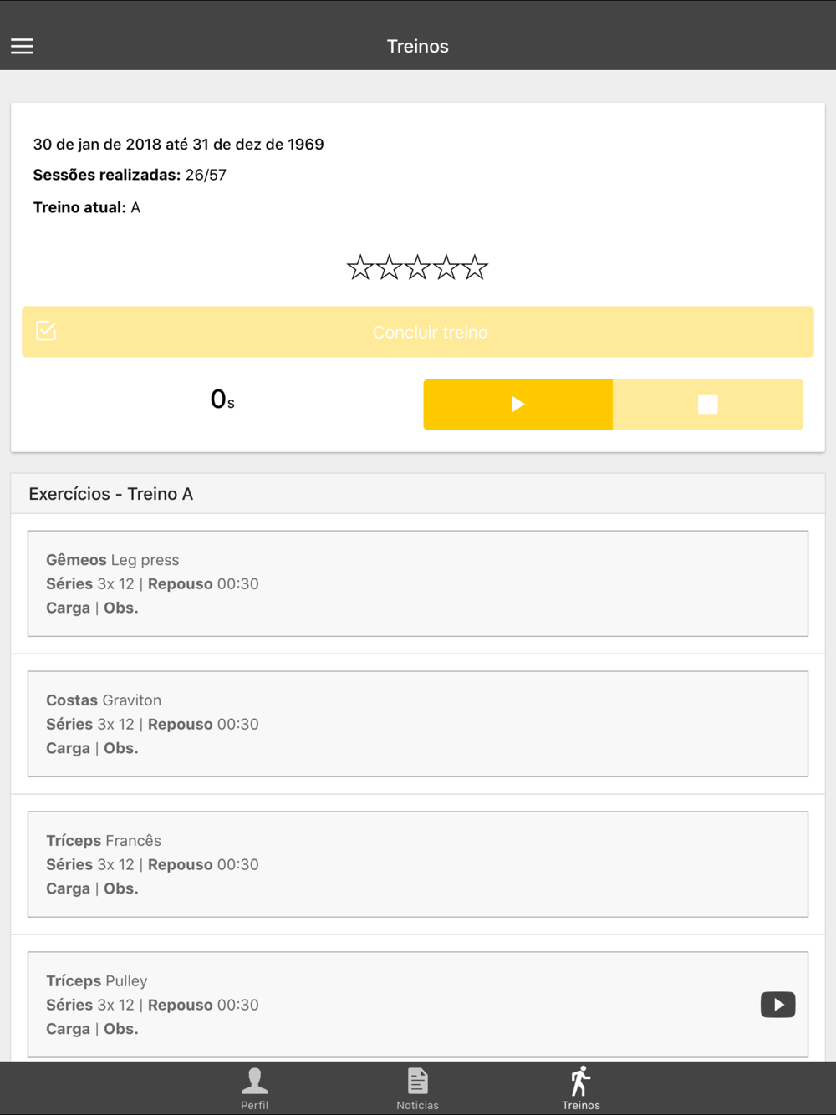Select the Tríceps Pulley exercise card

point(418,1005)
